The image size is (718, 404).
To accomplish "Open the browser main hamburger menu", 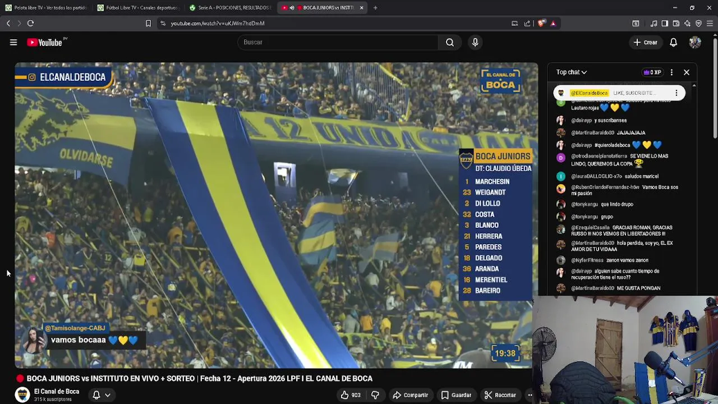I will tap(710, 23).
